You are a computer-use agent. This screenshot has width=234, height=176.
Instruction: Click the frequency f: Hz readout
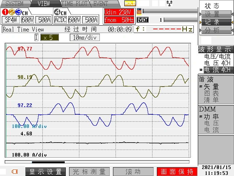[x=164, y=29]
